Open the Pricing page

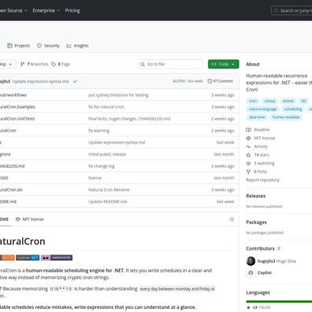72,10
